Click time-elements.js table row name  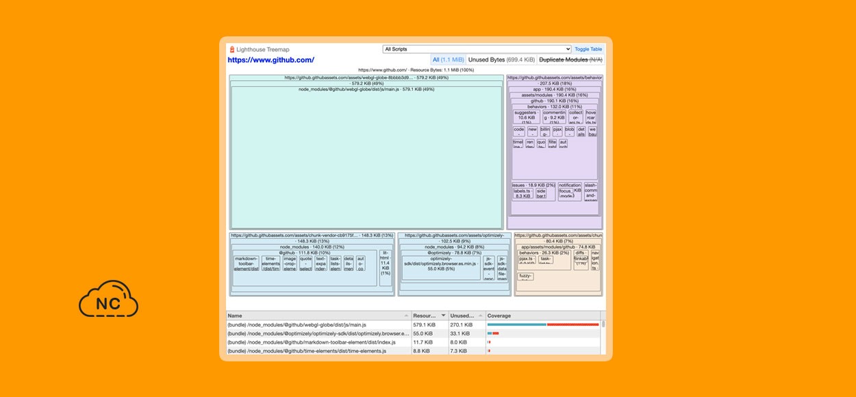[x=307, y=351]
